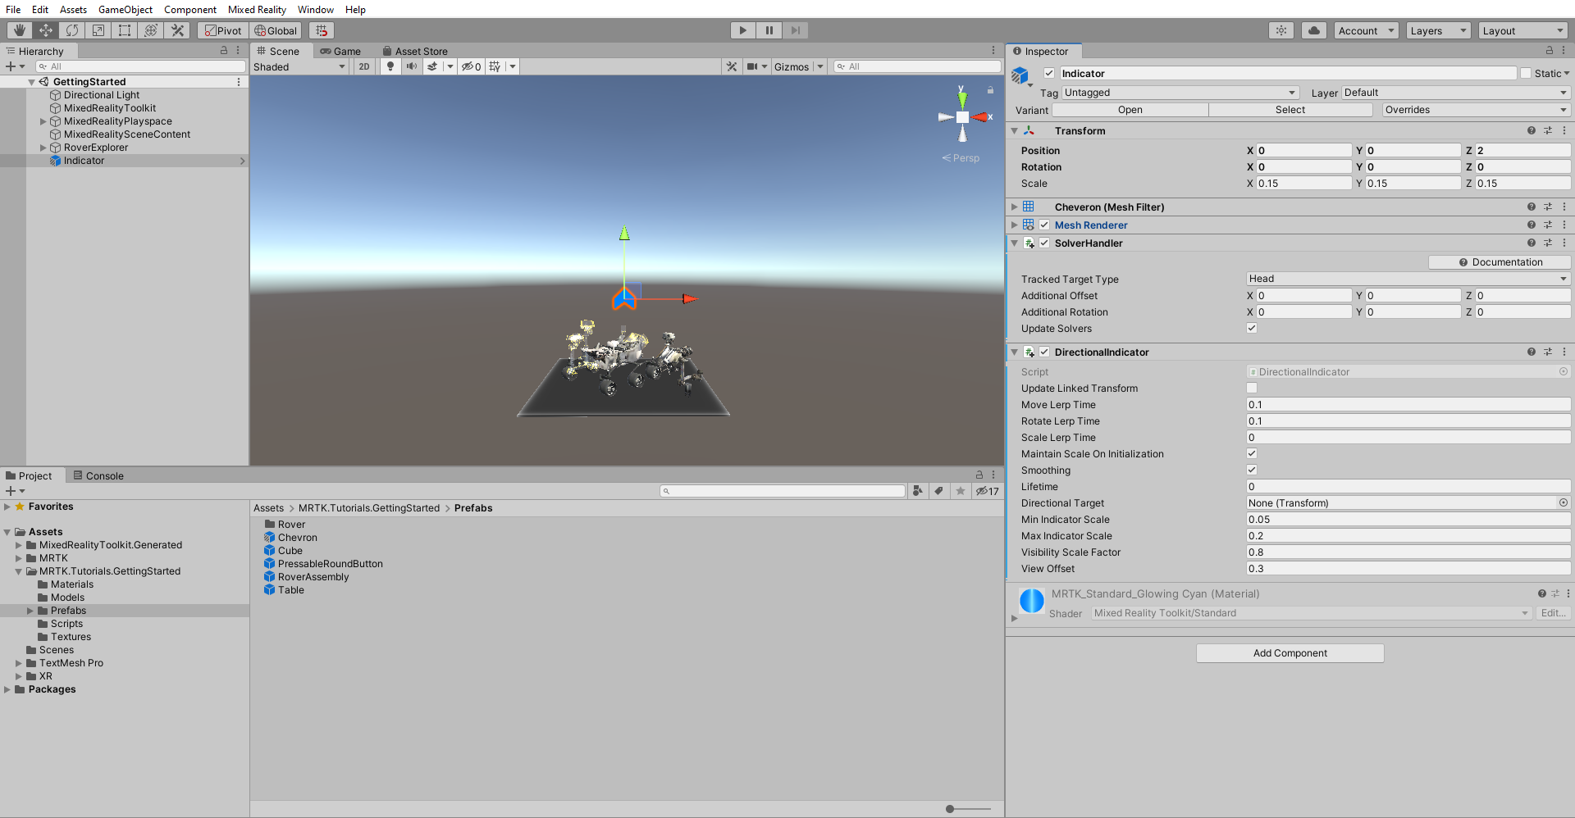1575x818 pixels.
Task: Expand RoverExplorer in the Hierarchy
Action: coord(43,147)
